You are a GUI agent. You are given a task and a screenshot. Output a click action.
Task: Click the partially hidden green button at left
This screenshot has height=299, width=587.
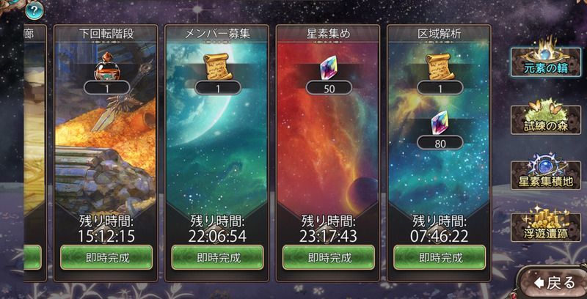[x=32, y=257]
